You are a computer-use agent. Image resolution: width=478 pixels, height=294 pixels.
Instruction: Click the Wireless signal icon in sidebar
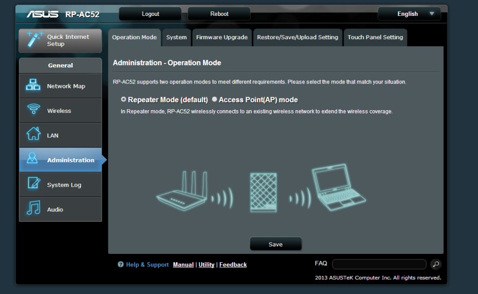pos(33,111)
